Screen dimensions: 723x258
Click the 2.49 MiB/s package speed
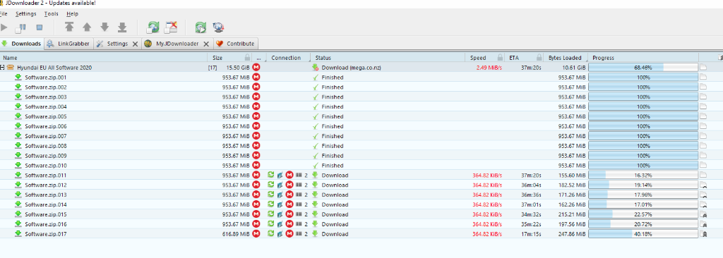489,68
